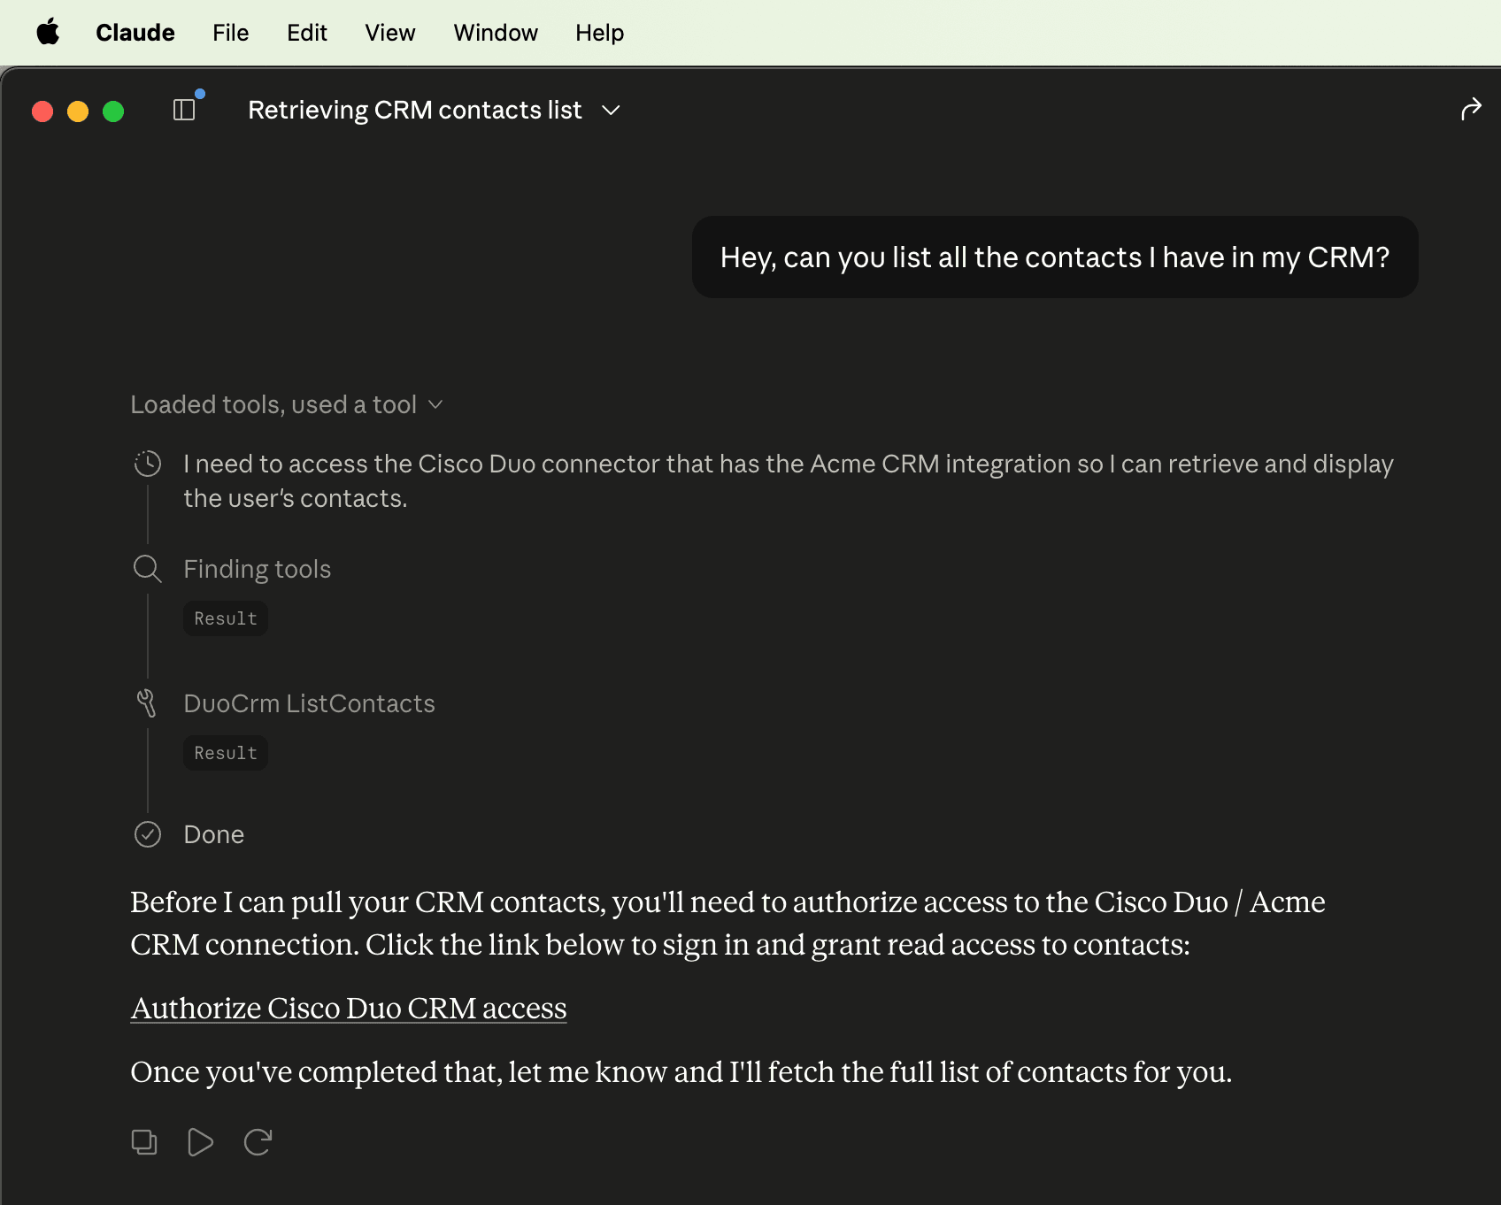
Task: Open the Claude app menu
Action: [x=135, y=33]
